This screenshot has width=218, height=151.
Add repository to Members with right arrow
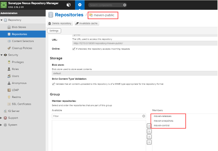point(149,131)
